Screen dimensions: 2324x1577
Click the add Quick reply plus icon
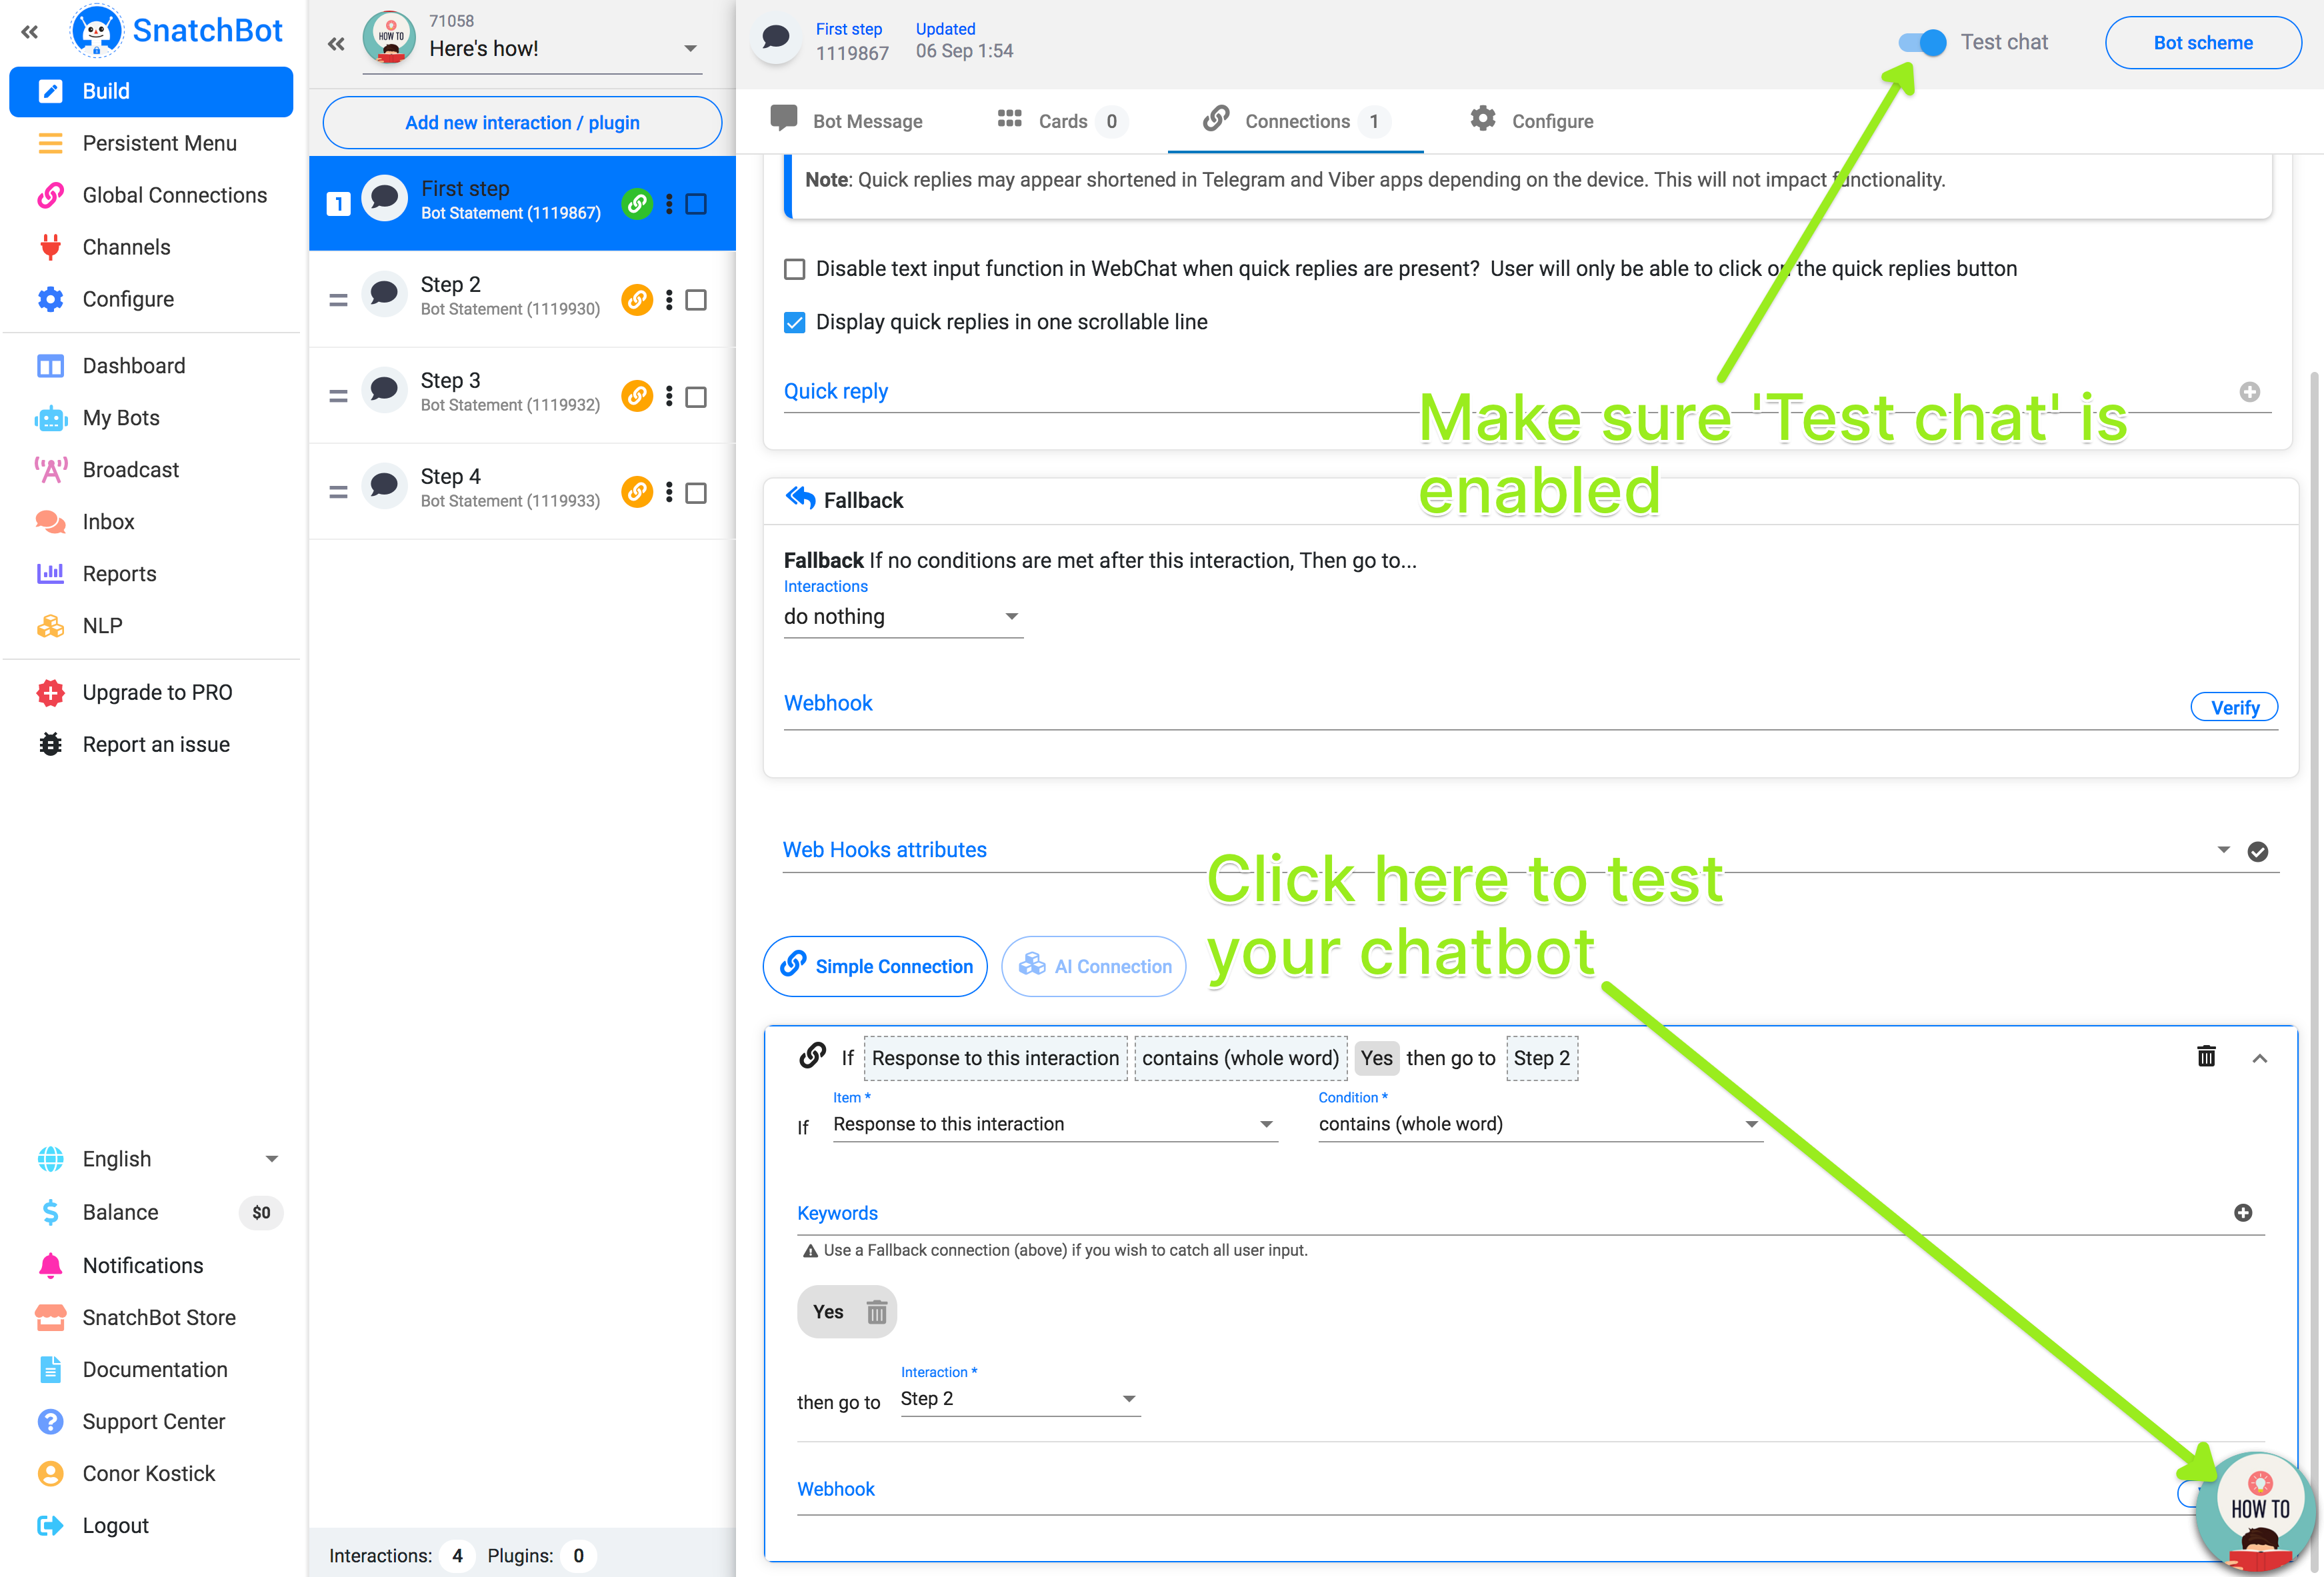tap(2249, 392)
